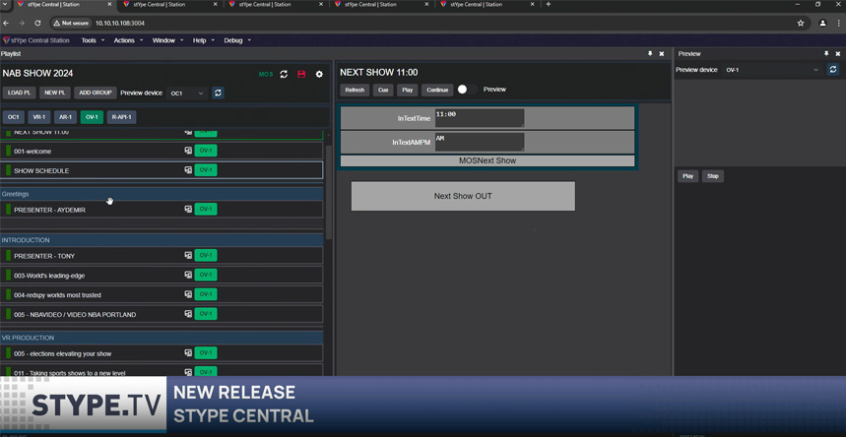Click the MOSNext Show button
Image resolution: width=846 pixels, height=437 pixels.
[x=488, y=160]
